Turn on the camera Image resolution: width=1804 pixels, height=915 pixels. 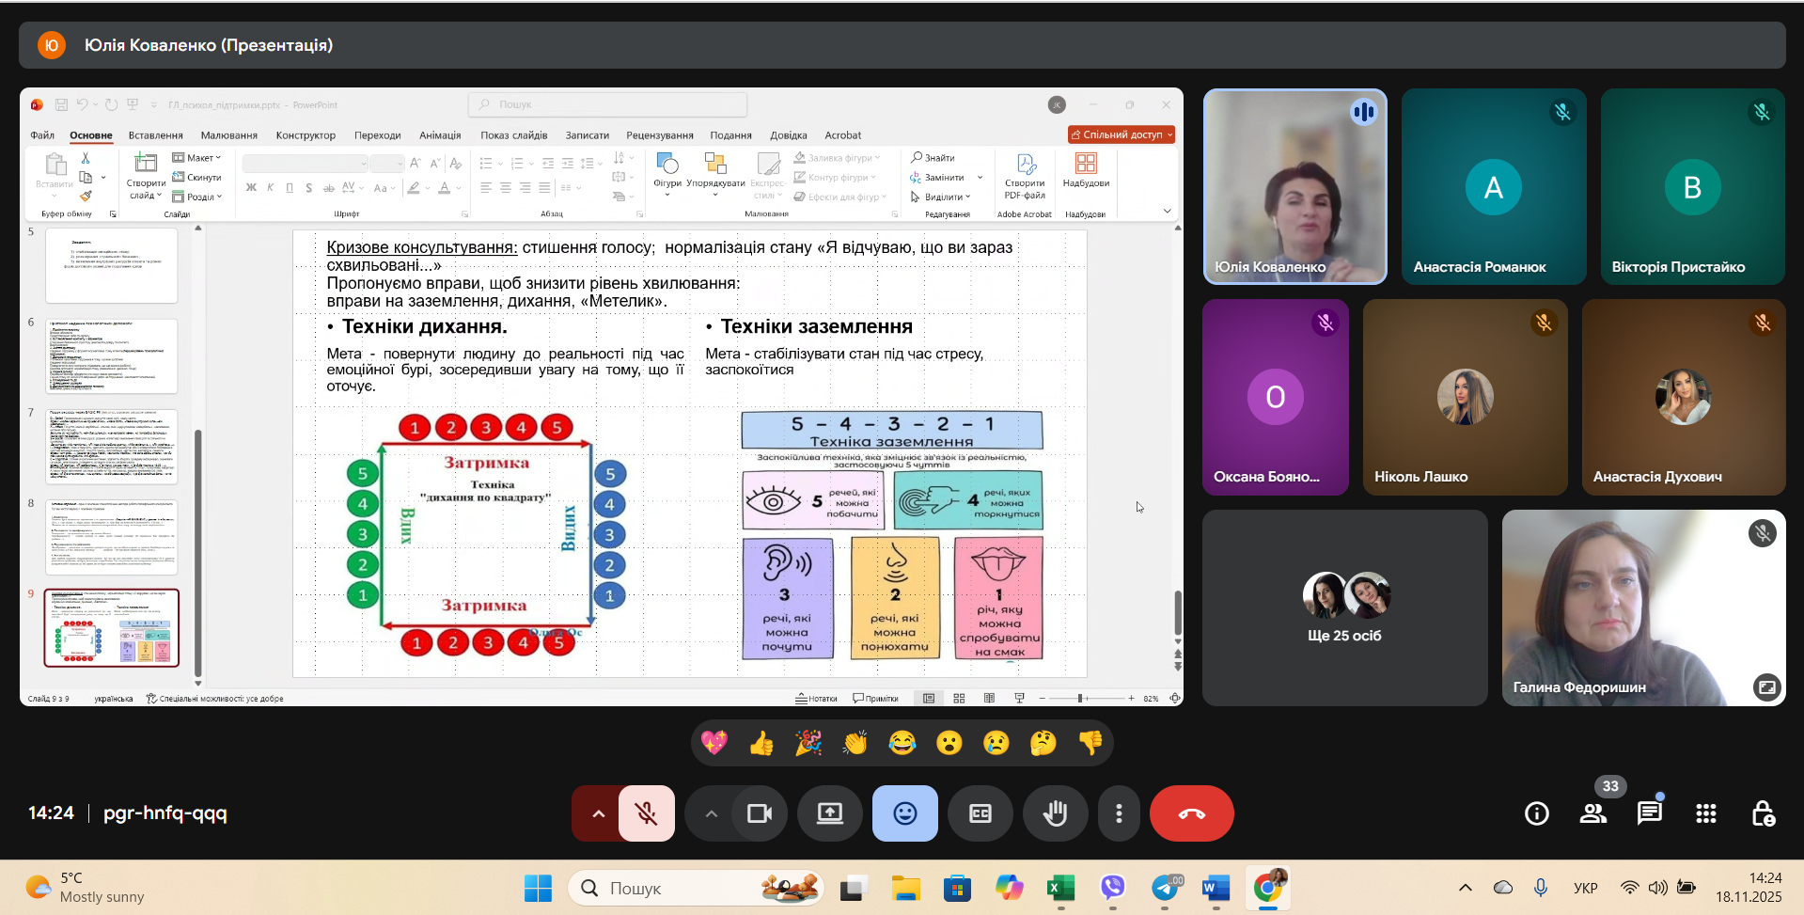[x=759, y=813]
